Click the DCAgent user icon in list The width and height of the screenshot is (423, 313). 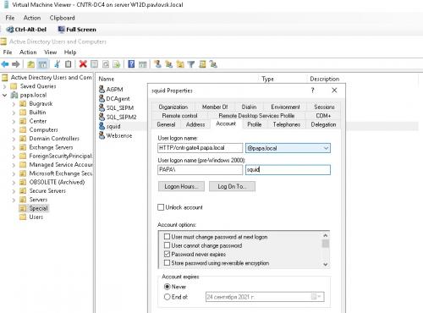(x=102, y=98)
